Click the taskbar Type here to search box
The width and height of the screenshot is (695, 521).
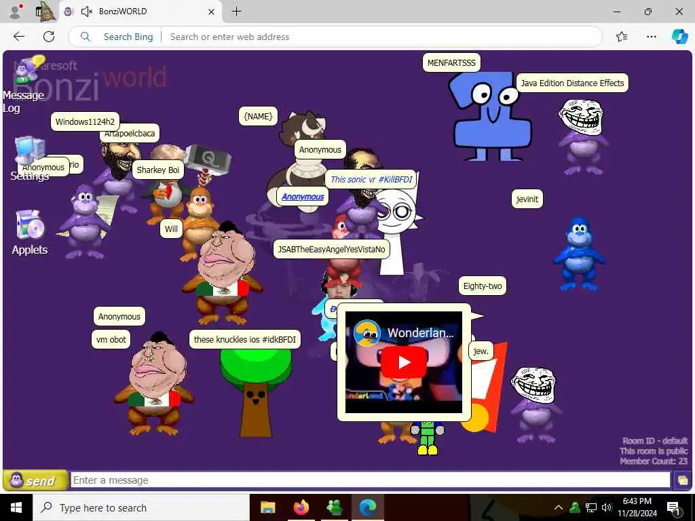(x=141, y=507)
